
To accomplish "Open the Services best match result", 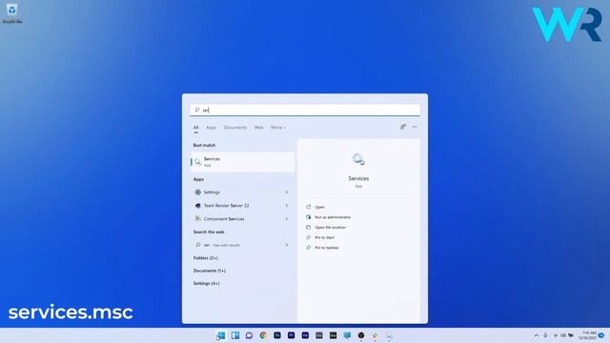I will point(242,162).
